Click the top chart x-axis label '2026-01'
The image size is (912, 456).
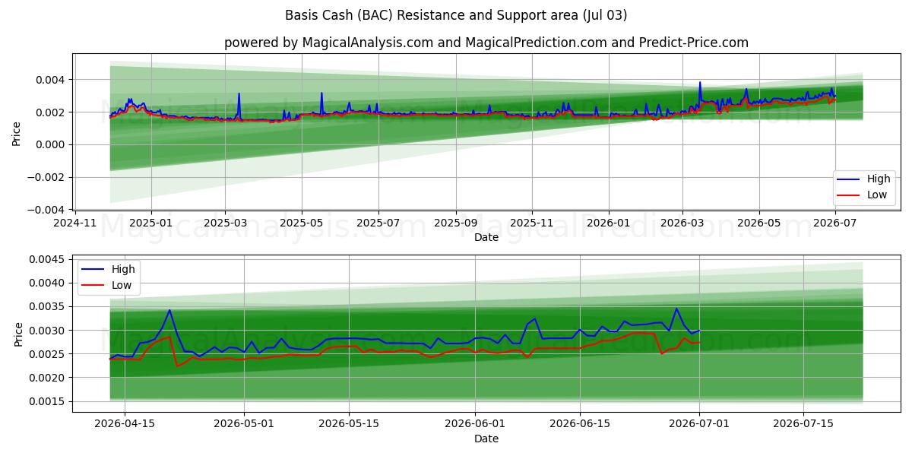pos(609,223)
